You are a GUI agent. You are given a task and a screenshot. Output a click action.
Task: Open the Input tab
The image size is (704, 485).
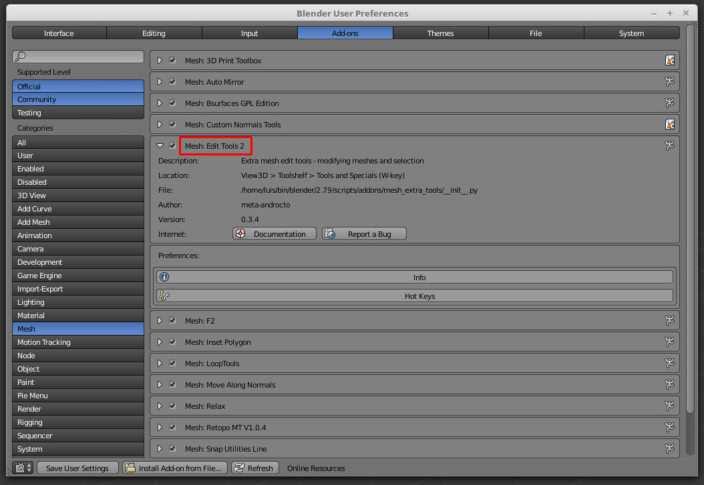coord(250,33)
